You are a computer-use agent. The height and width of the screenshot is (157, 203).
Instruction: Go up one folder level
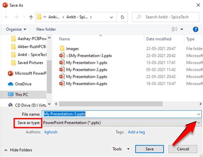pyautogui.click(x=31, y=17)
